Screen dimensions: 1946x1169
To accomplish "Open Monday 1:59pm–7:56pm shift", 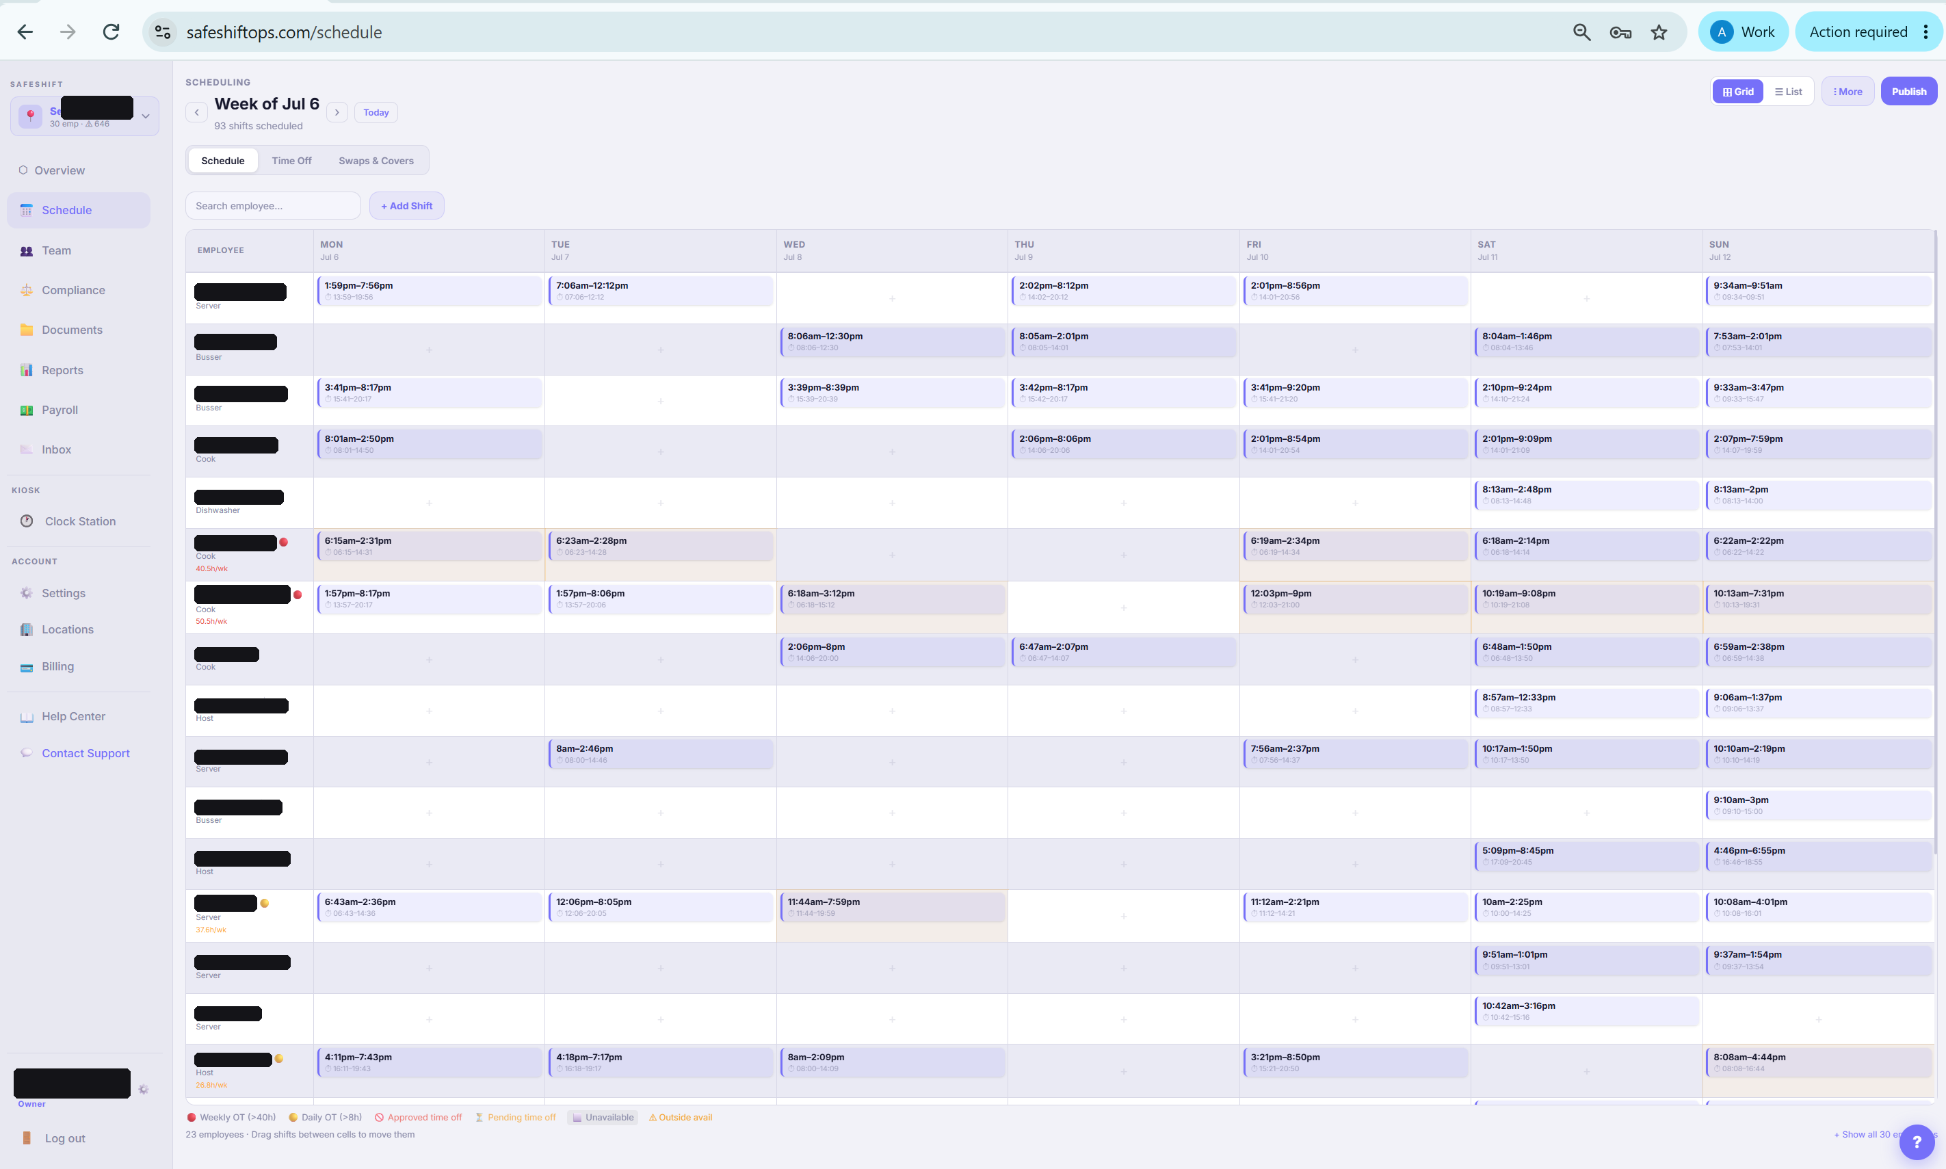I will pyautogui.click(x=429, y=291).
